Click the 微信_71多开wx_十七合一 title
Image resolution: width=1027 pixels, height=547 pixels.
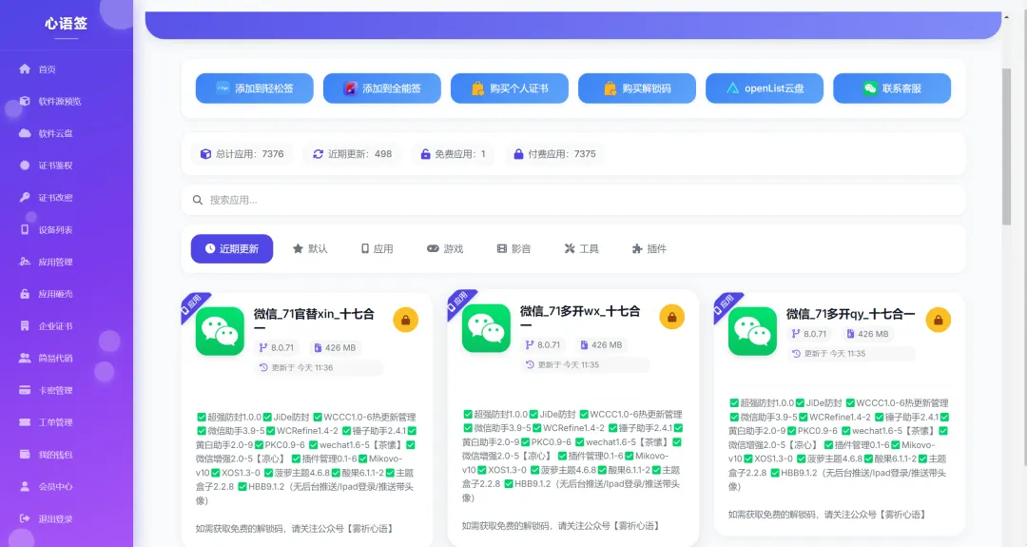pos(580,318)
